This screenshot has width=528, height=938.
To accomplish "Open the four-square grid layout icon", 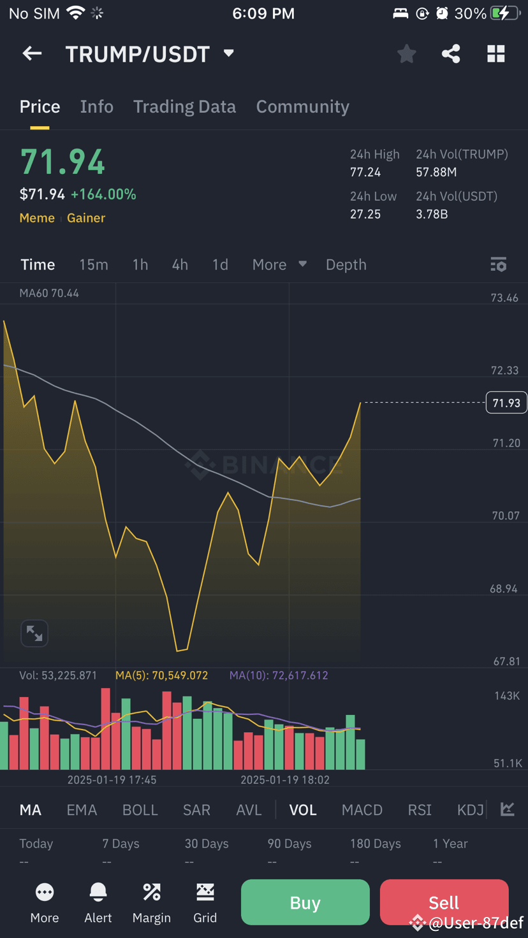I will [496, 54].
